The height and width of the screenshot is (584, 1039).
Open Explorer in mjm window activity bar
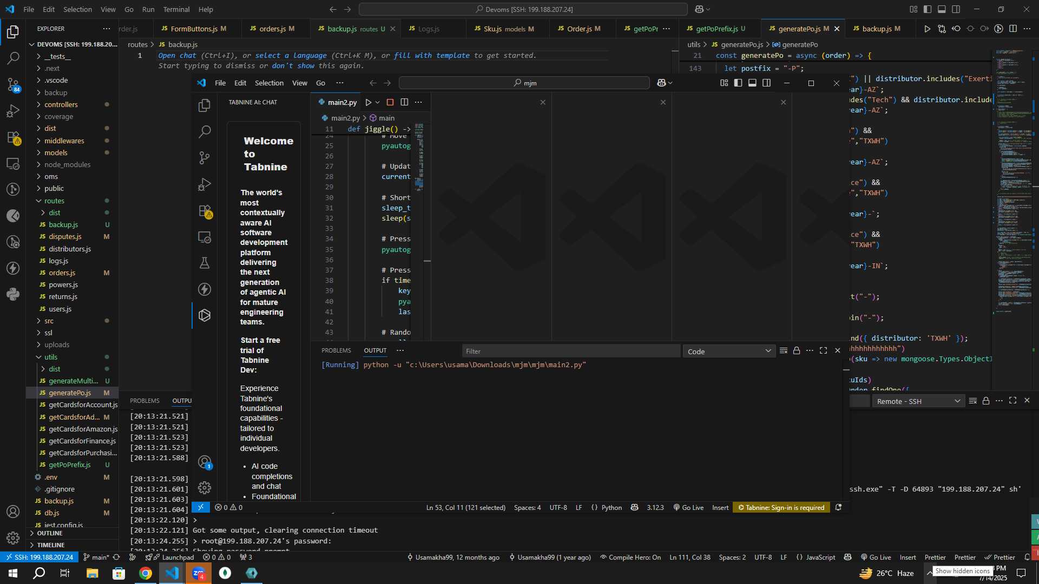[205, 105]
